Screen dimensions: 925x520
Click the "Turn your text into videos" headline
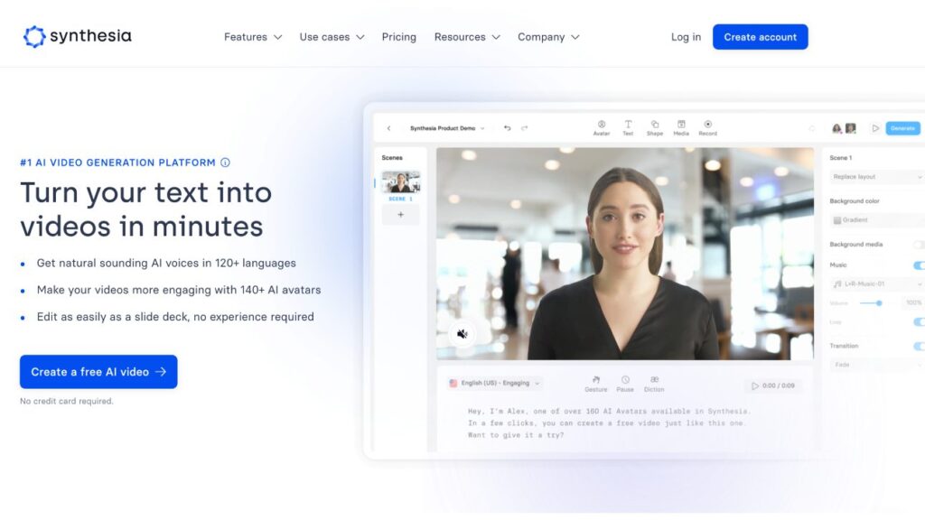pyautogui.click(x=145, y=209)
